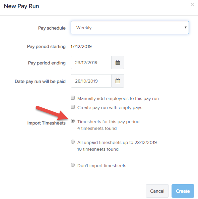Click the Timesheets for this pay period label
This screenshot has width=198, height=199.
109,122
